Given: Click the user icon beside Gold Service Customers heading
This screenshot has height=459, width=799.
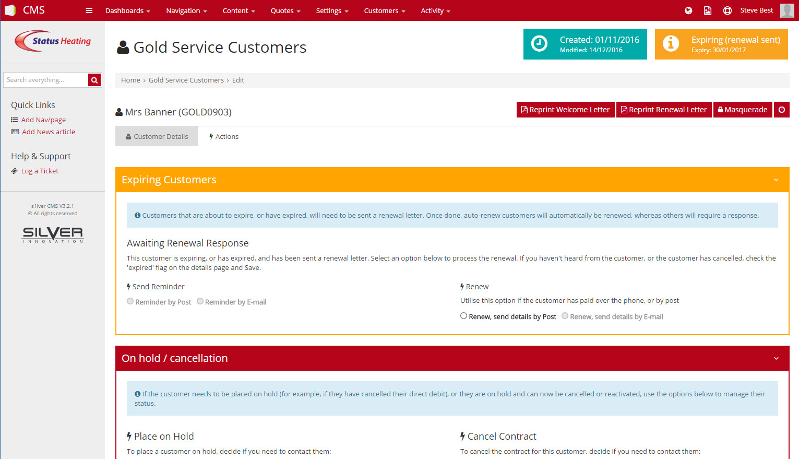Looking at the screenshot, I should [123, 48].
